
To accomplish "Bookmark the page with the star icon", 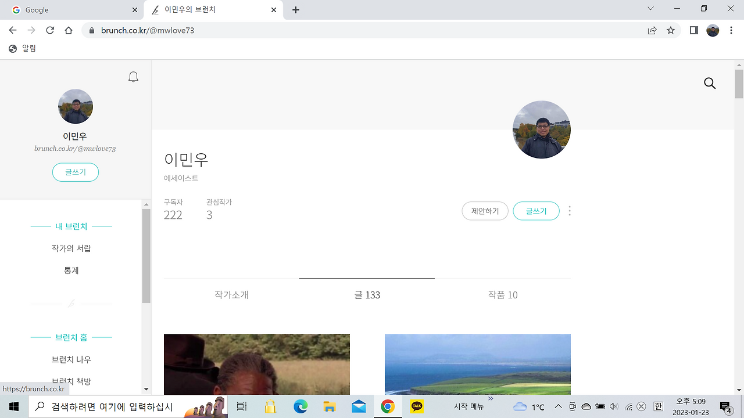I will [x=671, y=30].
